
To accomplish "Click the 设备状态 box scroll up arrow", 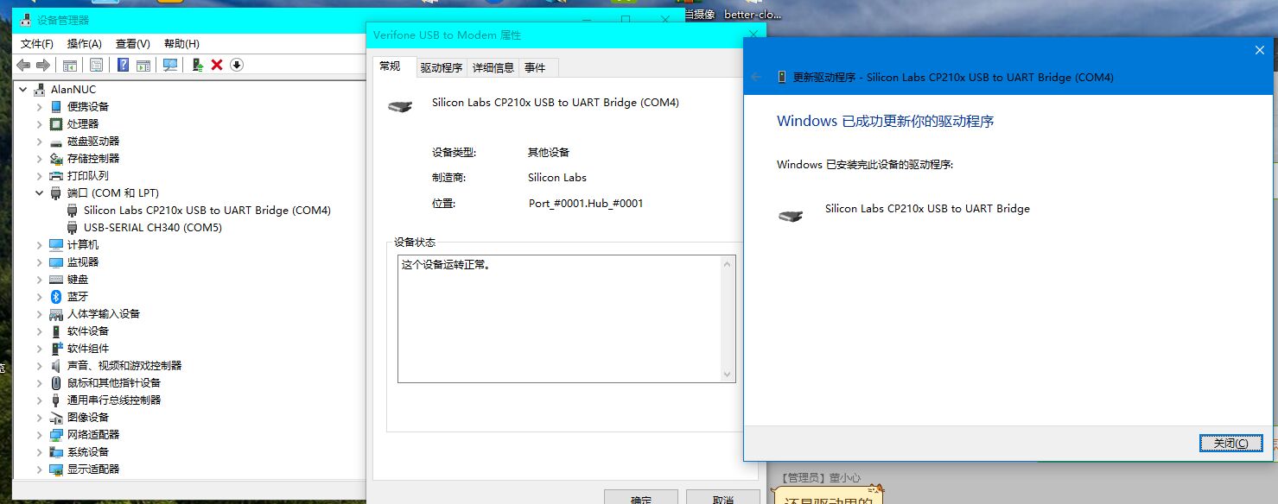I will tap(728, 264).
